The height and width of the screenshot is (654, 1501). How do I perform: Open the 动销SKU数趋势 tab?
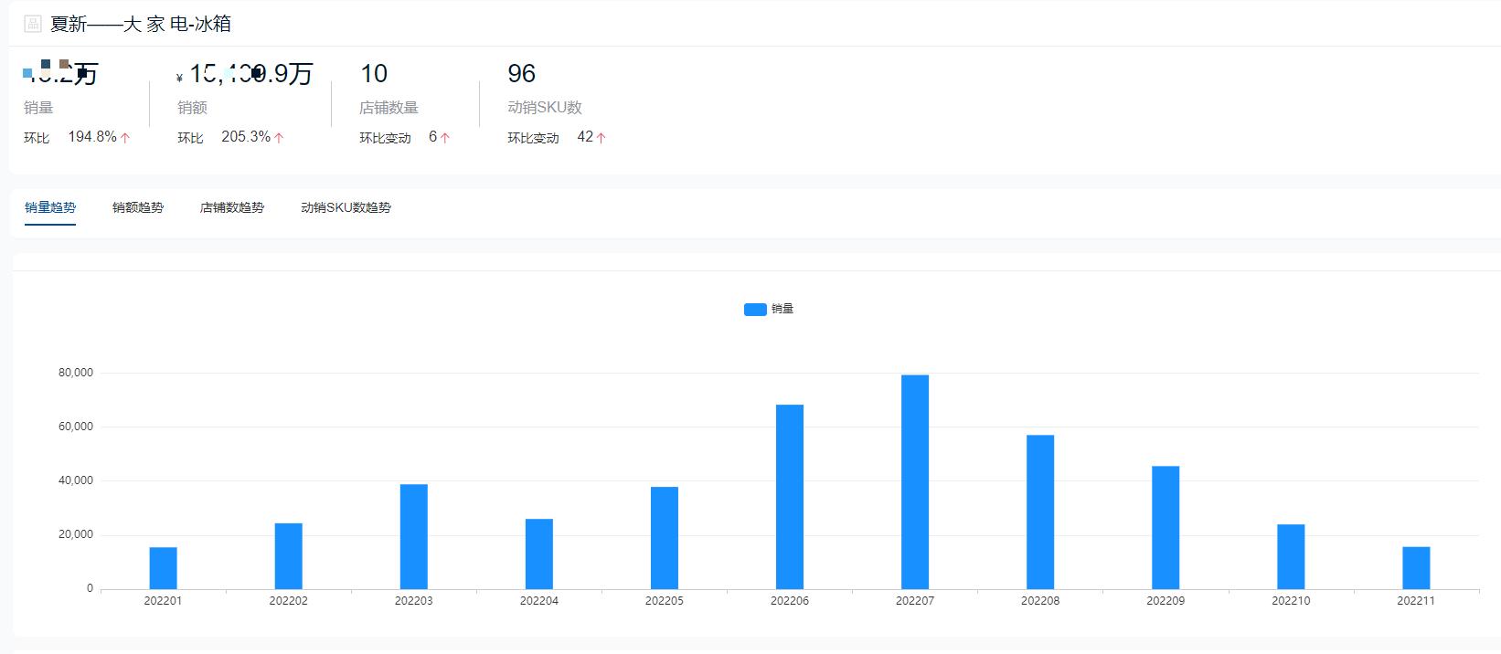point(346,207)
